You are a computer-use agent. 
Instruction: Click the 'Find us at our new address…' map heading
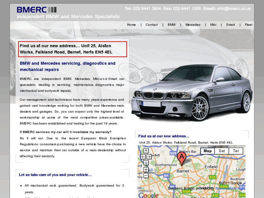pyautogui.click(x=164, y=136)
